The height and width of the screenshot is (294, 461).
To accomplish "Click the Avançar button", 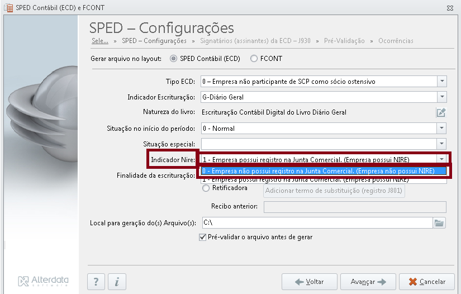I will point(368,282).
